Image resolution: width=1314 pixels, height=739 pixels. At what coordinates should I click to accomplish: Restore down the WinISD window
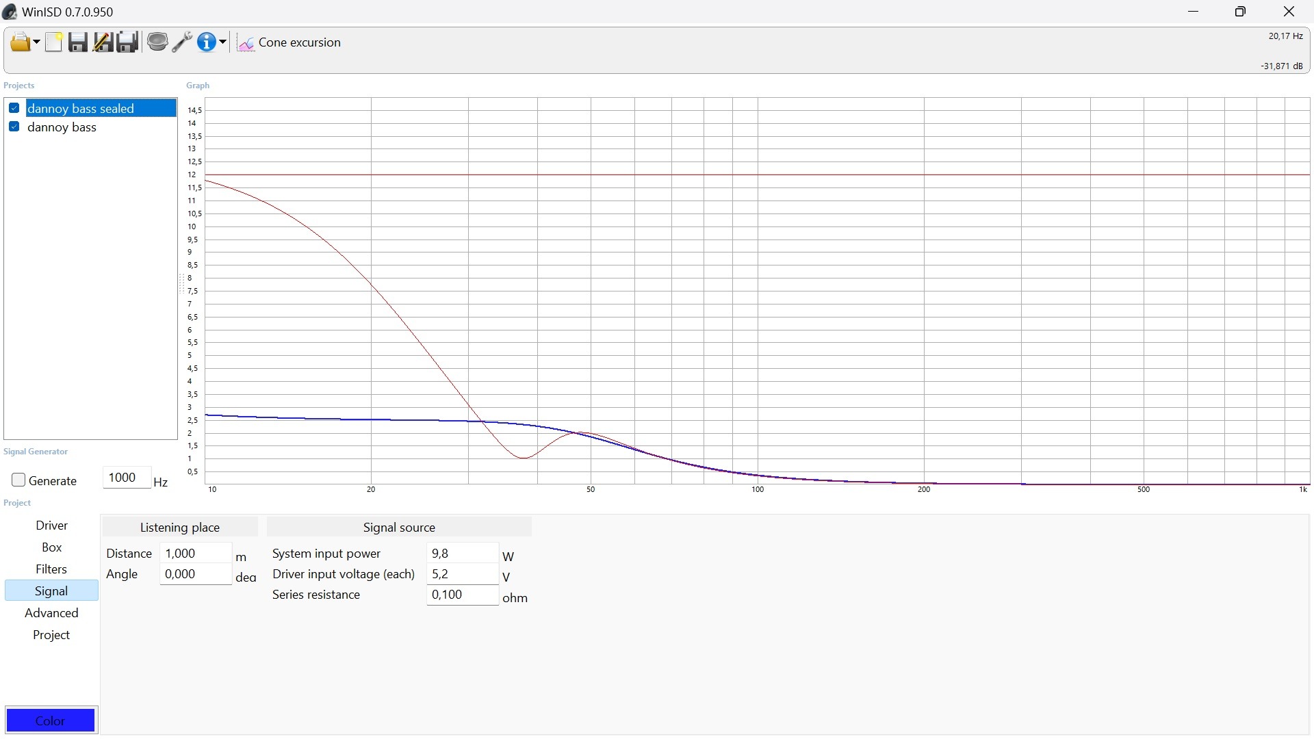[1240, 12]
